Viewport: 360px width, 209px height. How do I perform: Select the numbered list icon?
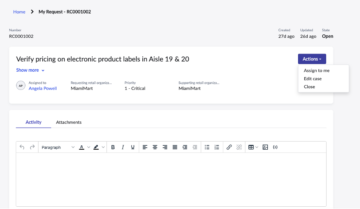(x=217, y=147)
